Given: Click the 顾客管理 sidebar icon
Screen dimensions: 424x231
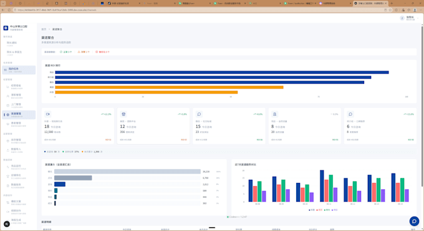Looking at the screenshot, I should pos(7,96).
